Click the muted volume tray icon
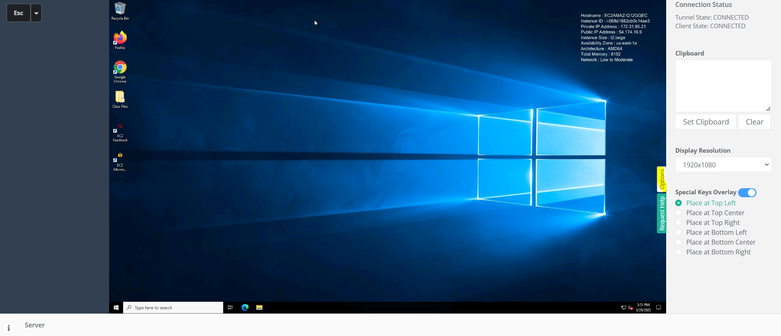The width and height of the screenshot is (781, 336). coord(630,308)
